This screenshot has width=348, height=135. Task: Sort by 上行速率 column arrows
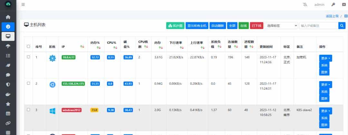pyautogui.click(x=203, y=47)
